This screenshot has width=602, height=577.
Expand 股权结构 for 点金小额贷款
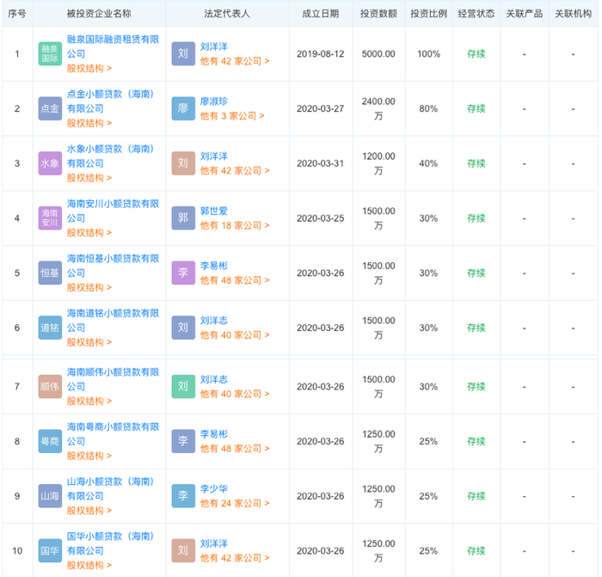pos(89,123)
